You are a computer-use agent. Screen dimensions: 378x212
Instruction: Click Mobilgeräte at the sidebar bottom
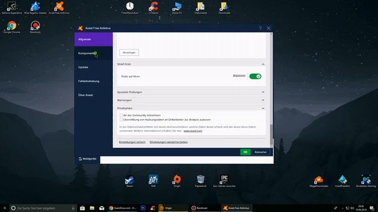(87, 159)
